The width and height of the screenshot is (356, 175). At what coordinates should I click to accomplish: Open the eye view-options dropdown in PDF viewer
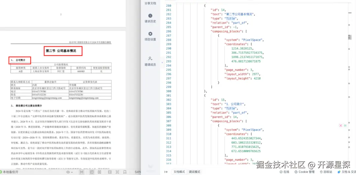coord(70,172)
